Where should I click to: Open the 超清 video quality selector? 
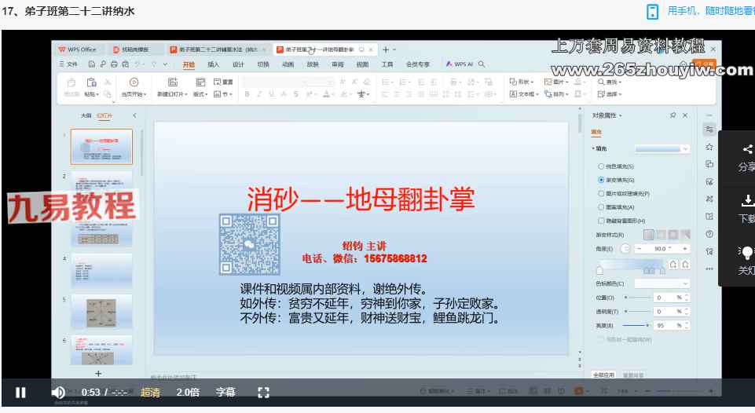tap(150, 393)
